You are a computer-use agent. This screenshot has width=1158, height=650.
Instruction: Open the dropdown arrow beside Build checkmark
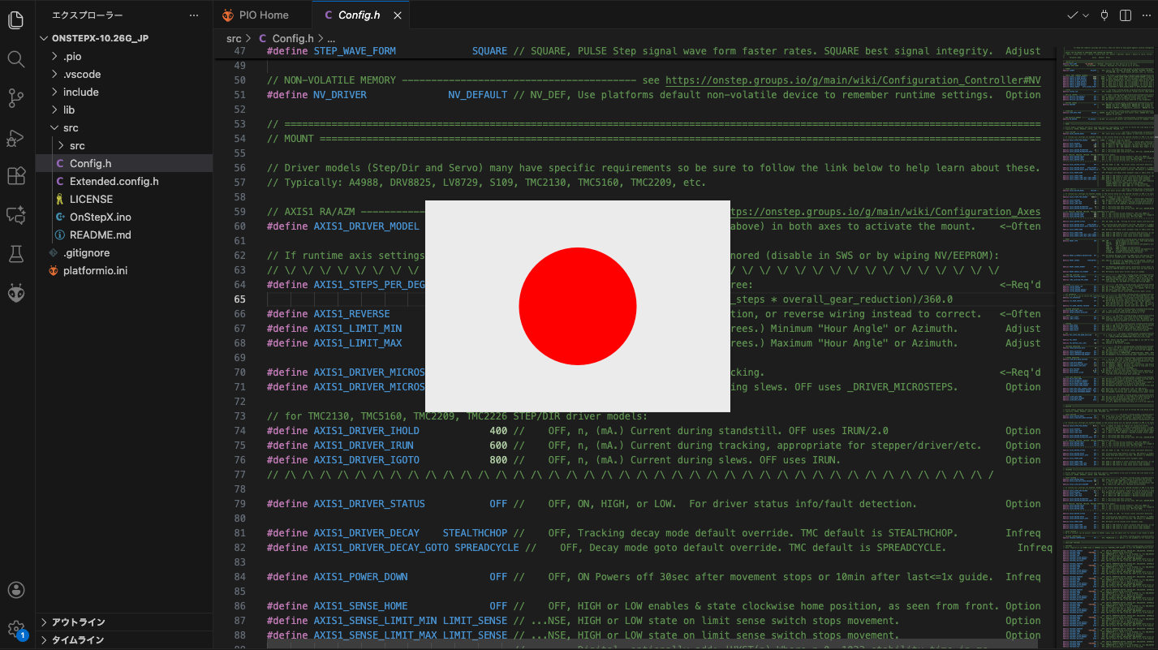(1085, 15)
